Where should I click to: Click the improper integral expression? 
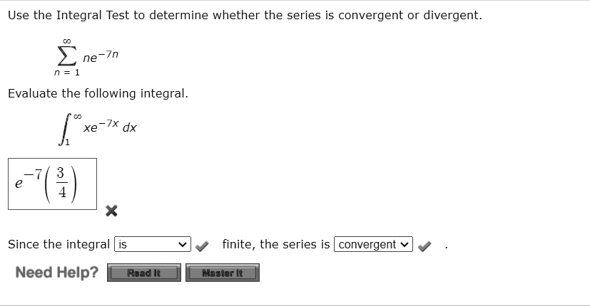coord(98,129)
